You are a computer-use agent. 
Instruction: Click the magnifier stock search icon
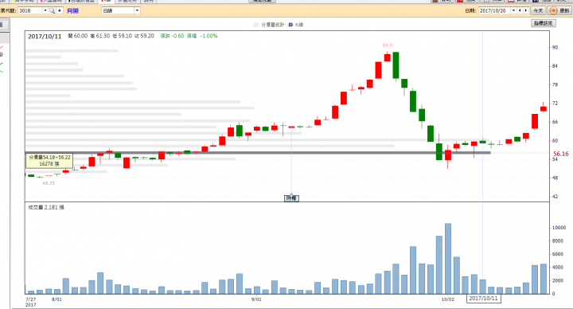coord(52,10)
